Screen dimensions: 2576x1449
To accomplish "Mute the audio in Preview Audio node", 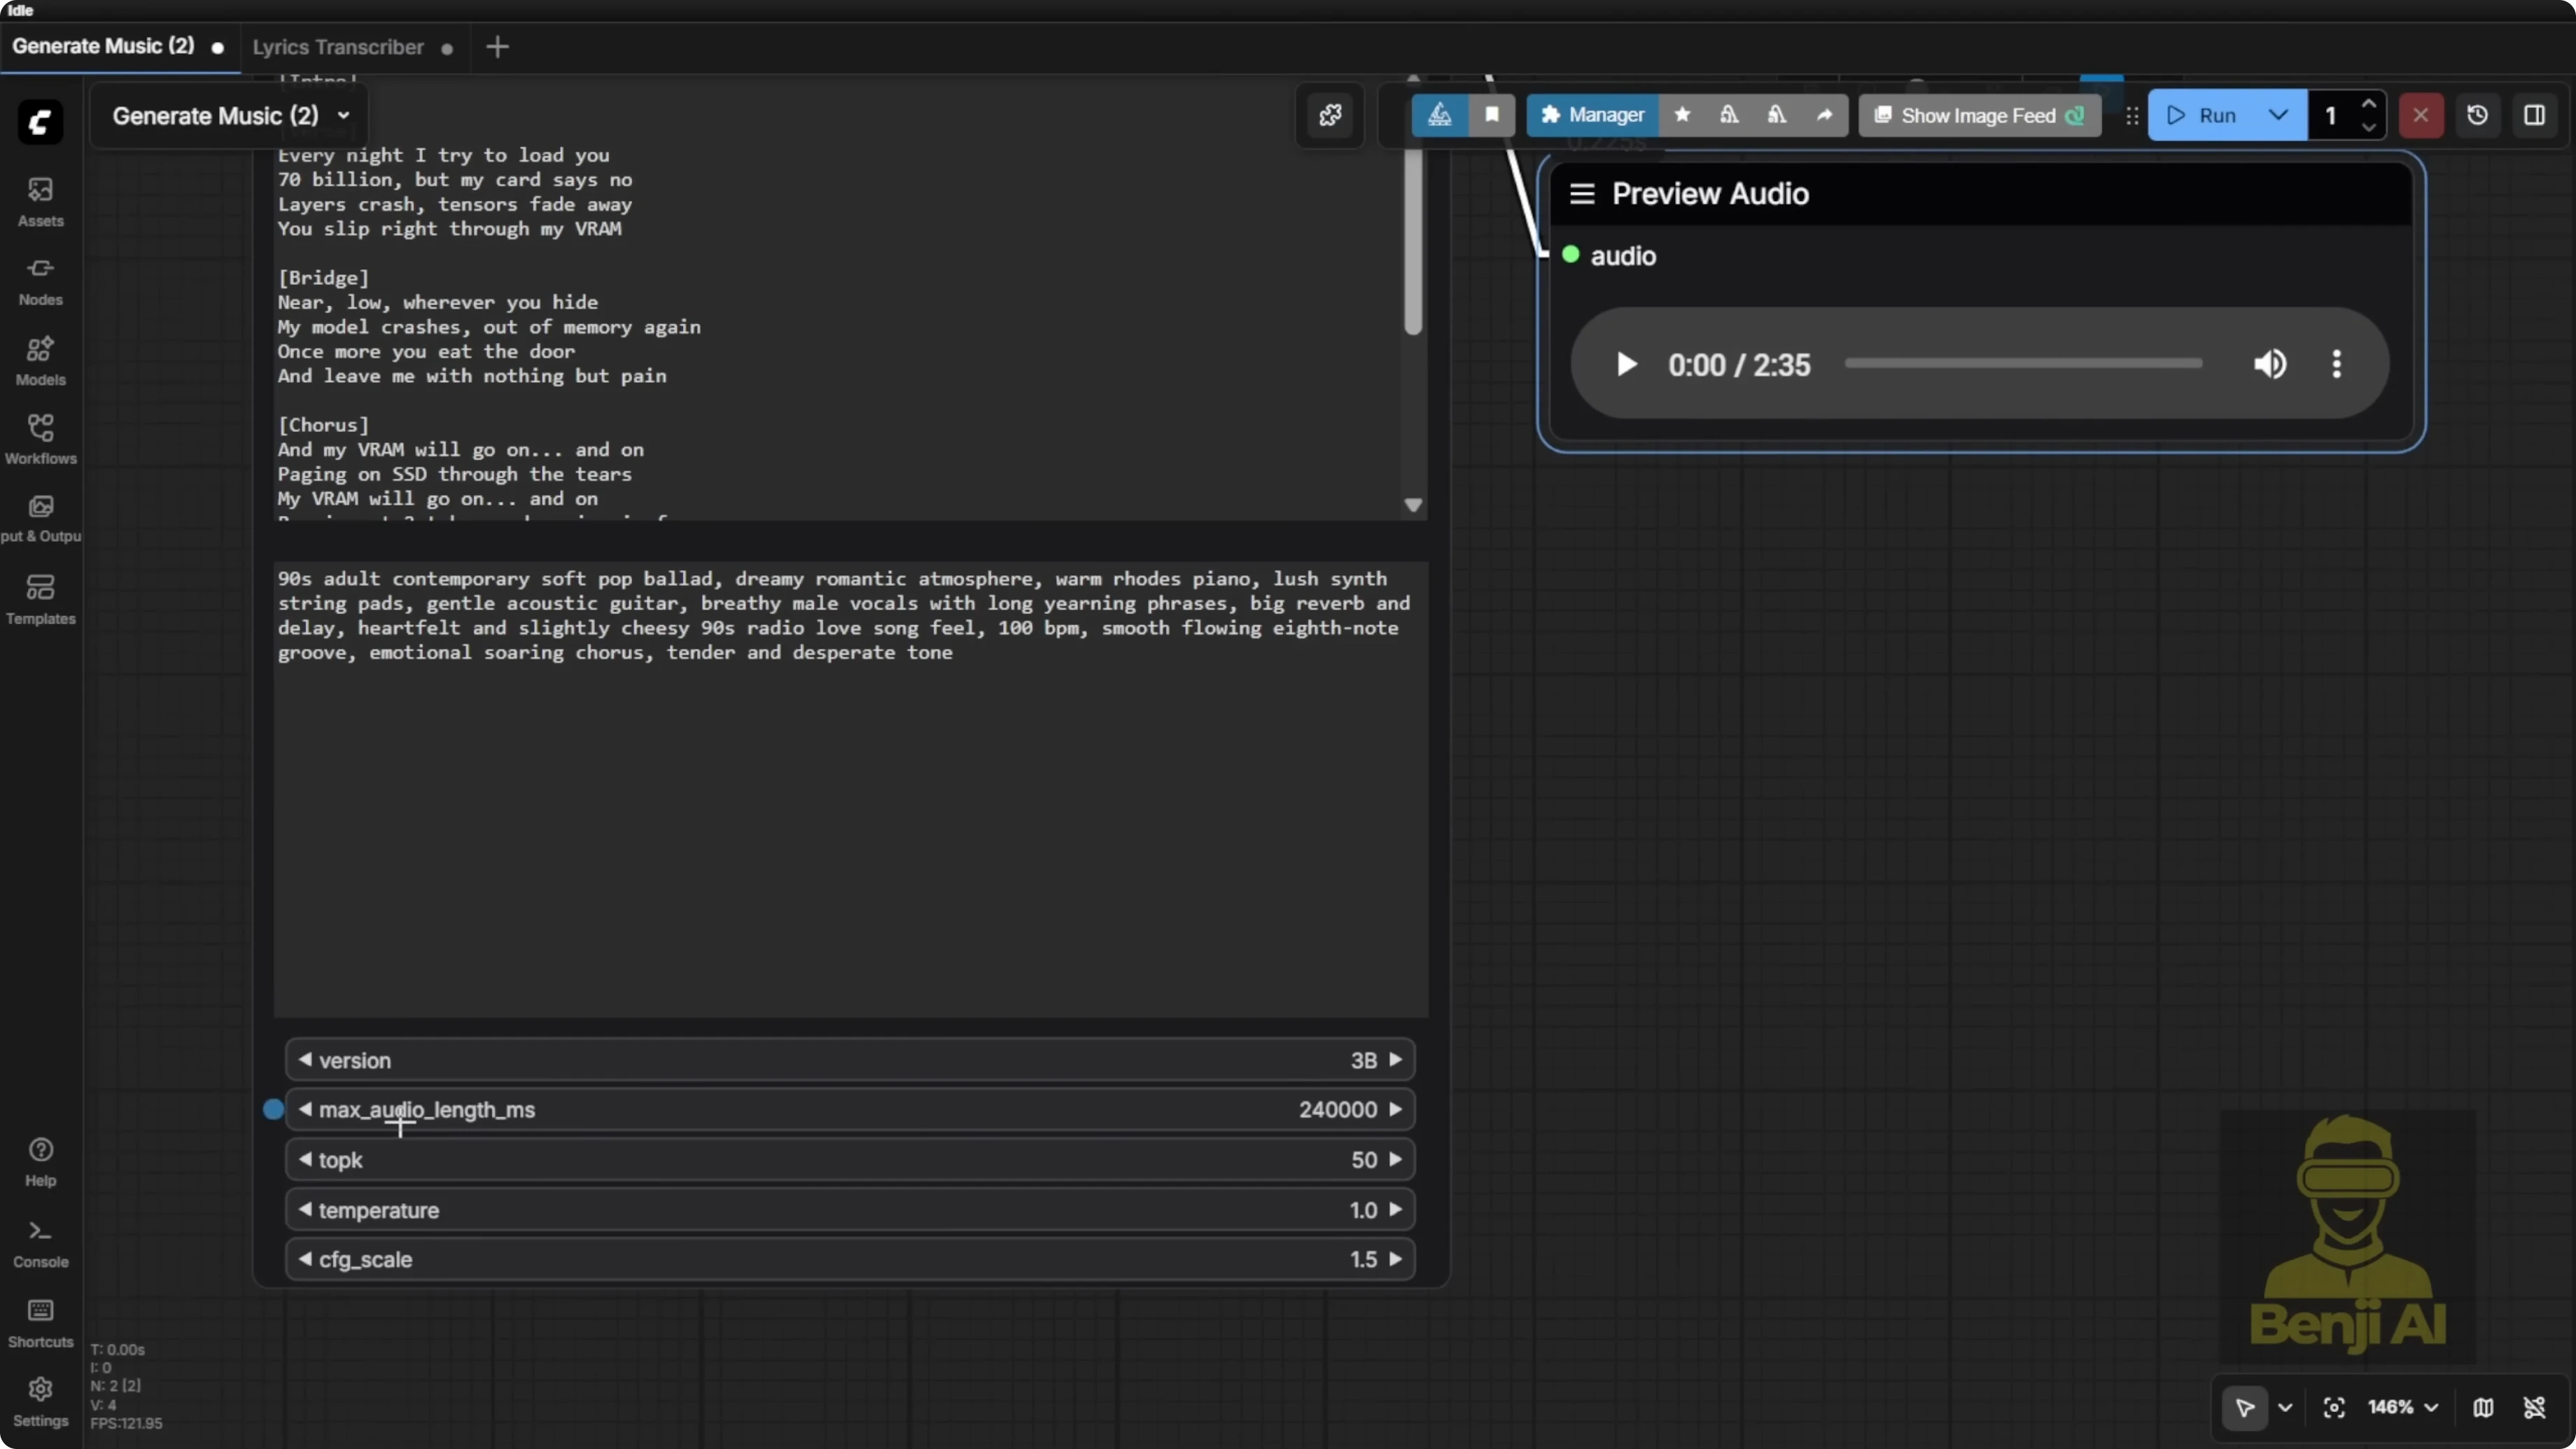I will tap(2270, 364).
